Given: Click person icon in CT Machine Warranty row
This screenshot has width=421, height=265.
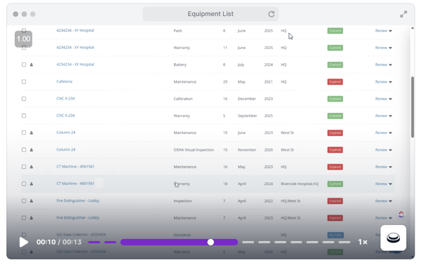Looking at the screenshot, I should (x=32, y=184).
